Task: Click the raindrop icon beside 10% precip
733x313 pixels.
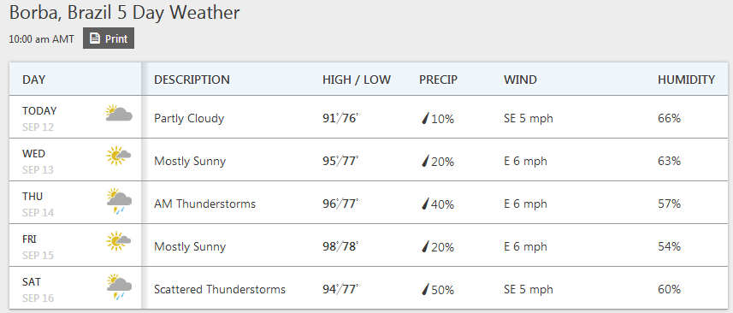Action: point(425,119)
